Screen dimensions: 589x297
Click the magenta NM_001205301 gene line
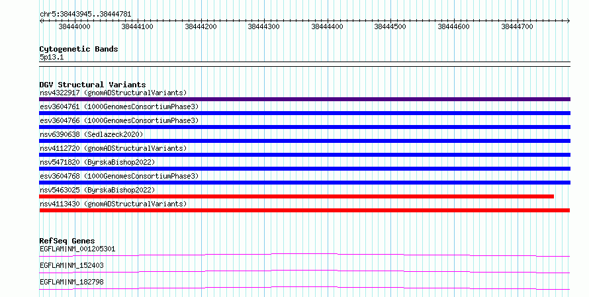[x=304, y=255]
